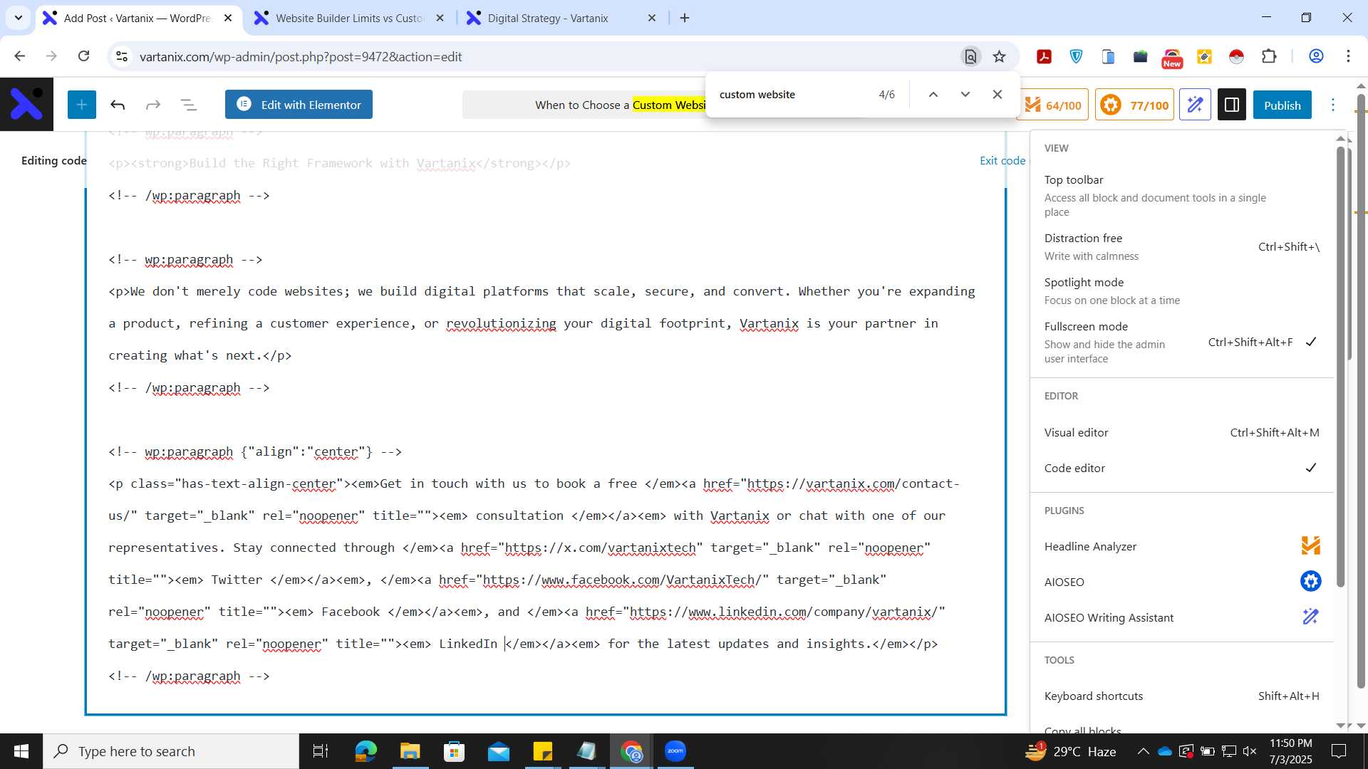1368x769 pixels.
Task: Toggle Distraction free mode
Action: pos(1181,246)
